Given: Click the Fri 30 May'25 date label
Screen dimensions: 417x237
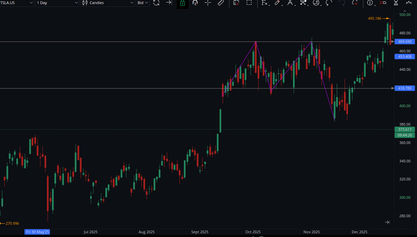Looking at the screenshot, I should click(x=37, y=232).
